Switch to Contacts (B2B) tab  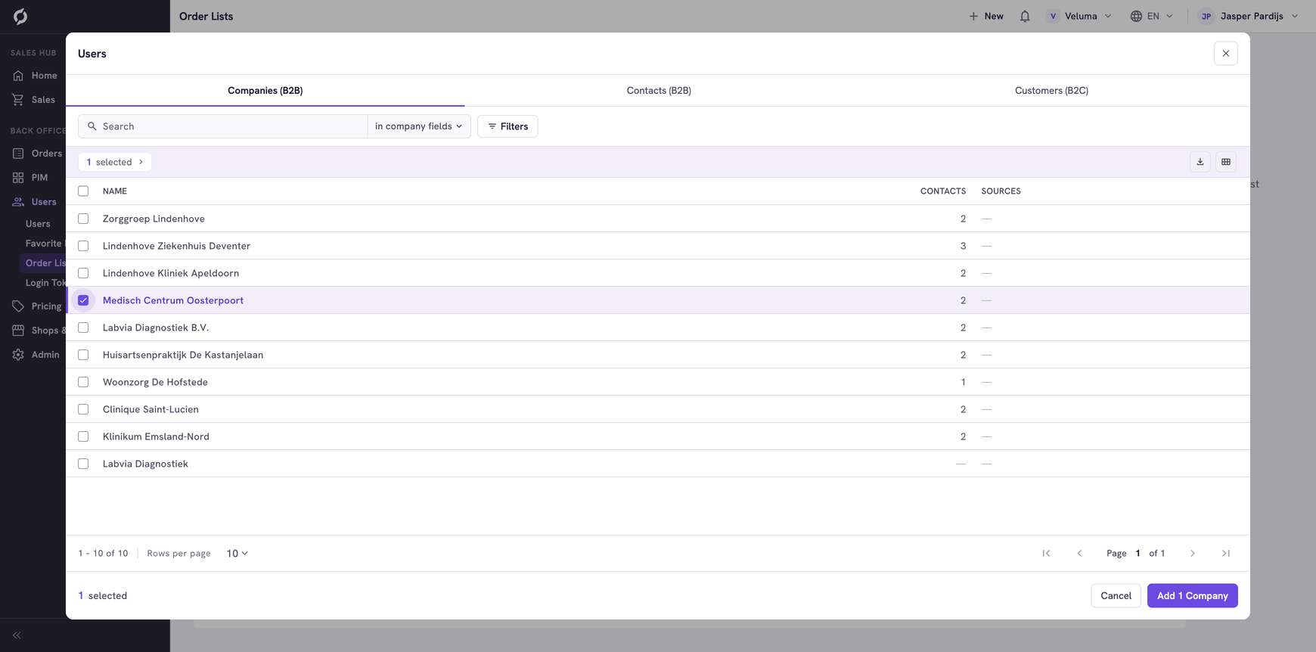pyautogui.click(x=659, y=91)
